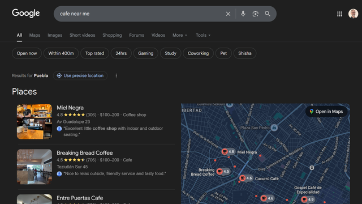
Task: Click the Gospel Café 4.9 map pin
Action: [308, 199]
